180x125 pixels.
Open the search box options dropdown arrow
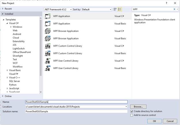click(177, 9)
